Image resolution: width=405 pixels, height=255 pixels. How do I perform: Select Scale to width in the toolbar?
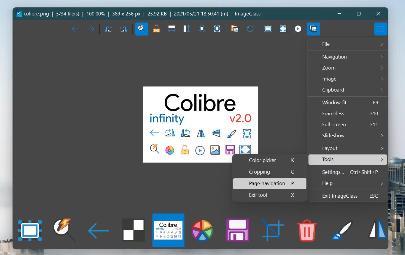(x=171, y=29)
